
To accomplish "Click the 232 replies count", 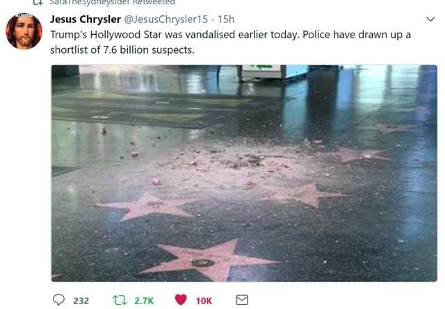I will 81,301.
